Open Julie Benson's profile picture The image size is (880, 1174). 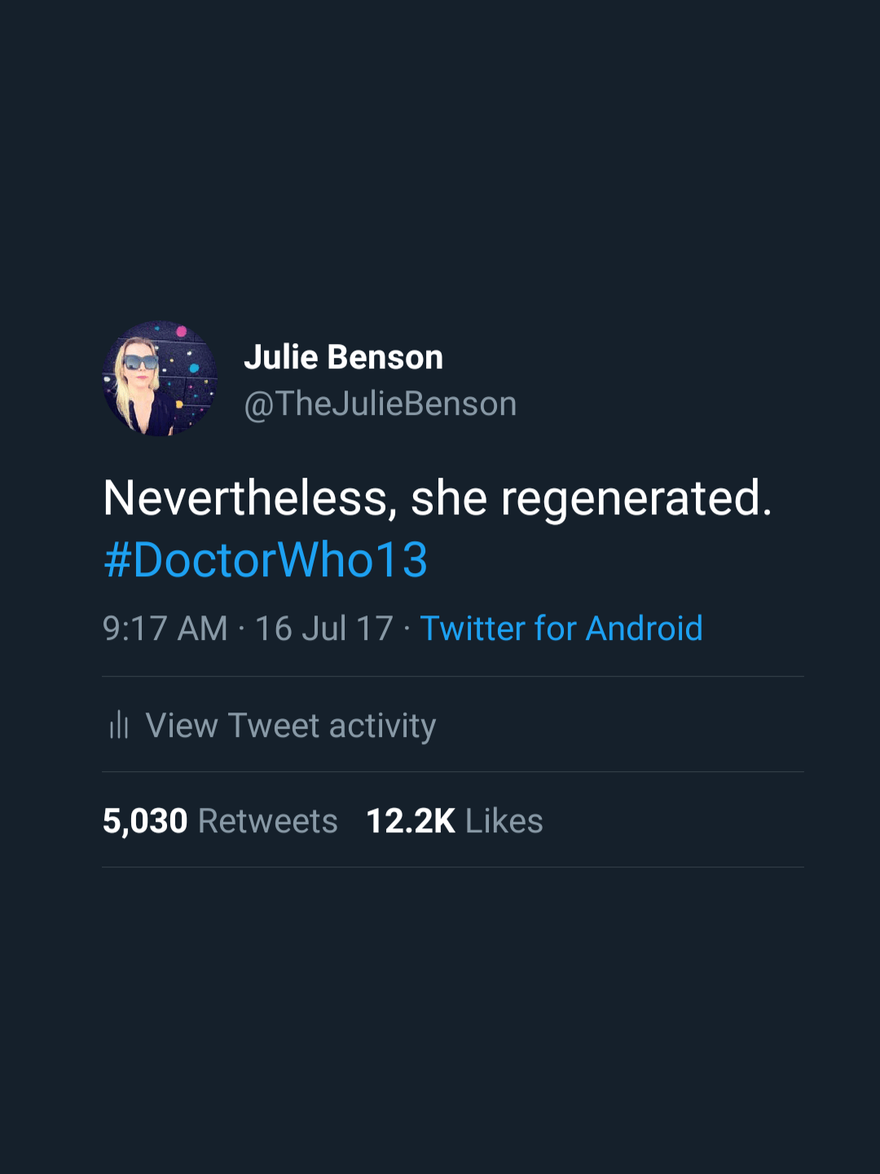pos(160,378)
